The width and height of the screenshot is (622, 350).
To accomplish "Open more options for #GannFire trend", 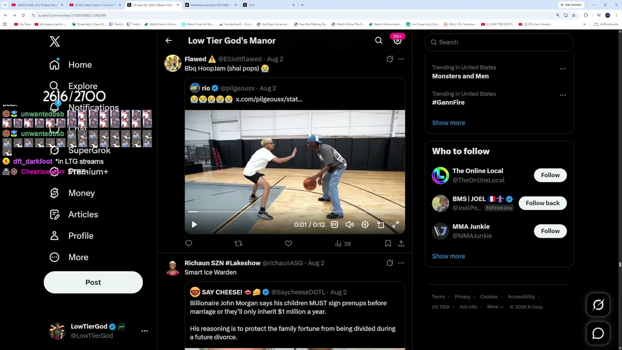I will click(x=563, y=95).
